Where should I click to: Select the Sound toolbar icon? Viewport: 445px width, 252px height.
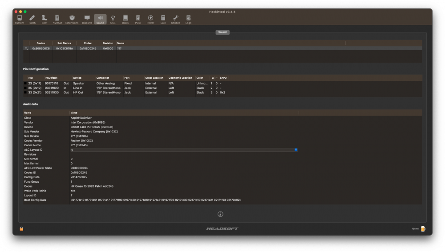(100, 19)
